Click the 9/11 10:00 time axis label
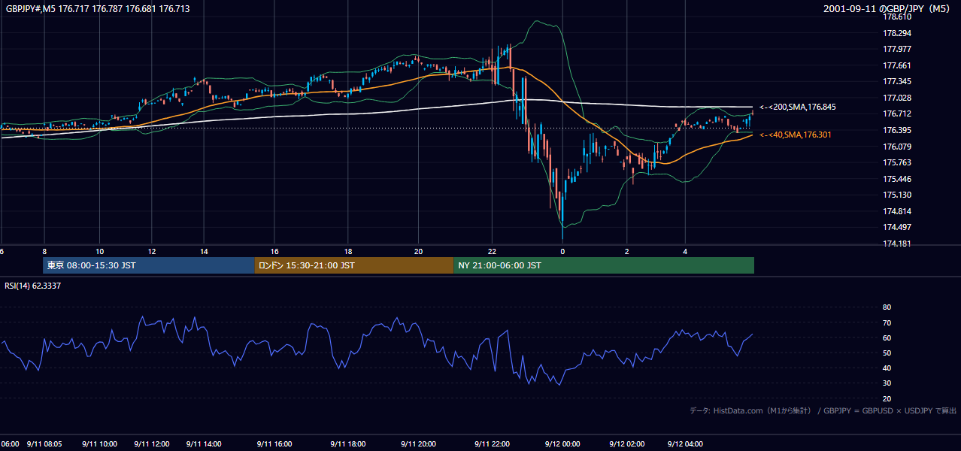 99,444
